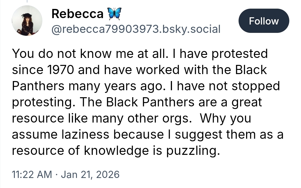Click the blue butterfly icon

coord(114,14)
